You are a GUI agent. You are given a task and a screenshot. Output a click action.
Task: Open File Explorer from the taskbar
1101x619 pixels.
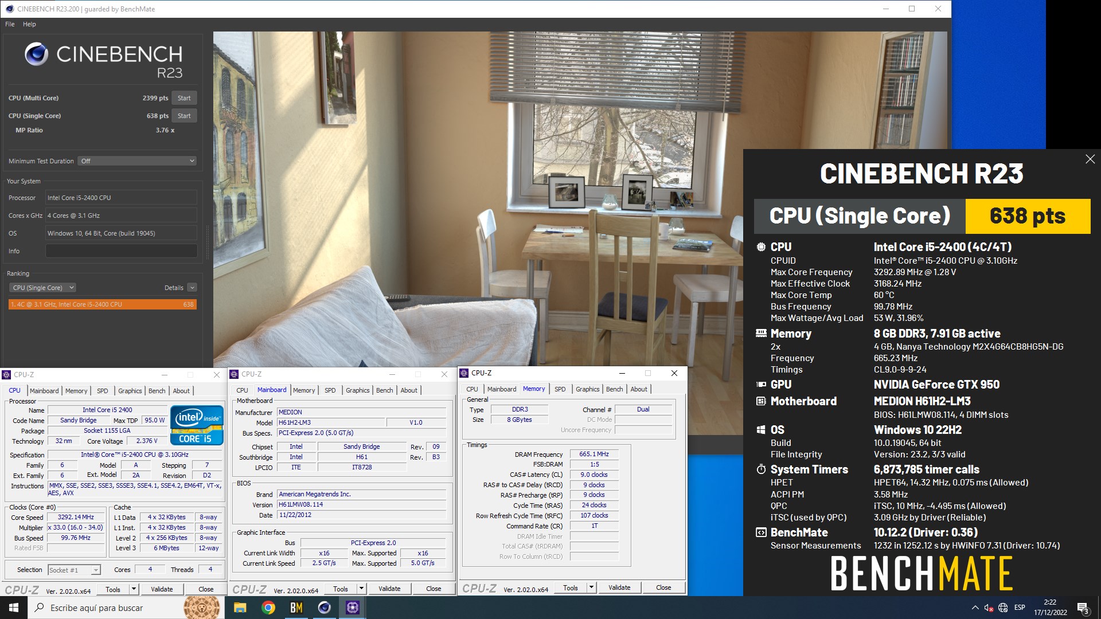(x=240, y=608)
